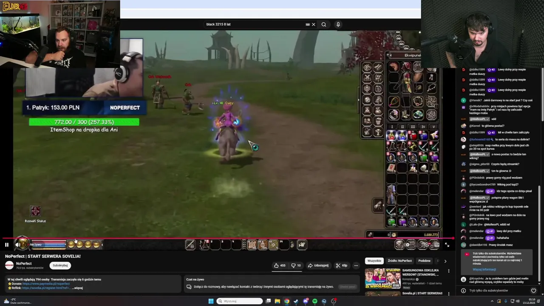
Task: Click the red video progress bar
Action: pos(227,238)
